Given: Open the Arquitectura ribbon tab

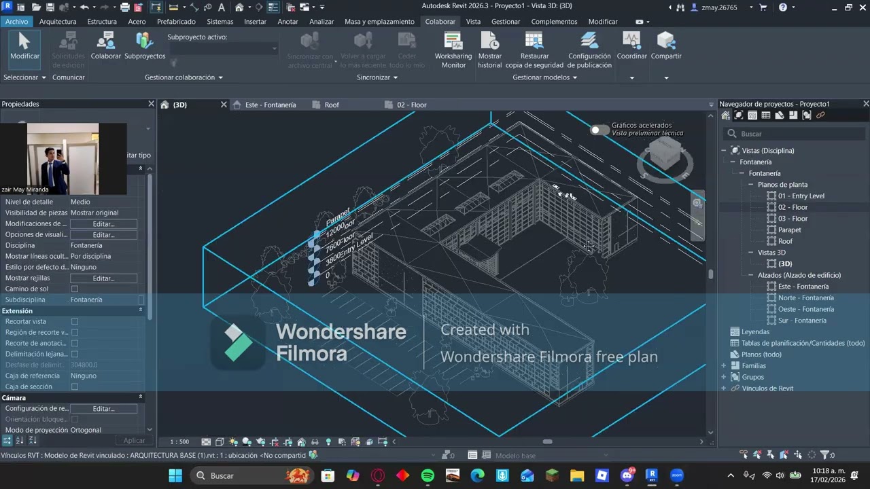Looking at the screenshot, I should (58, 22).
